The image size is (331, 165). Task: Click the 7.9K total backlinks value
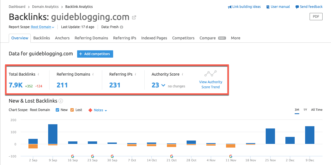pyautogui.click(x=16, y=85)
